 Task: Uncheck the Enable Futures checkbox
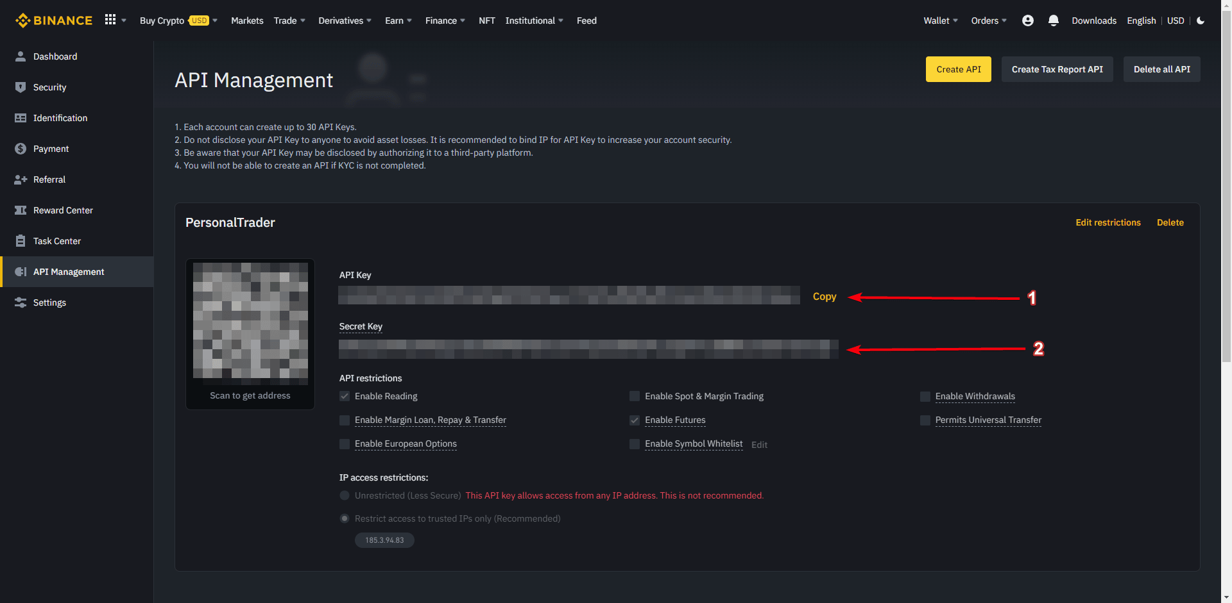pos(635,420)
